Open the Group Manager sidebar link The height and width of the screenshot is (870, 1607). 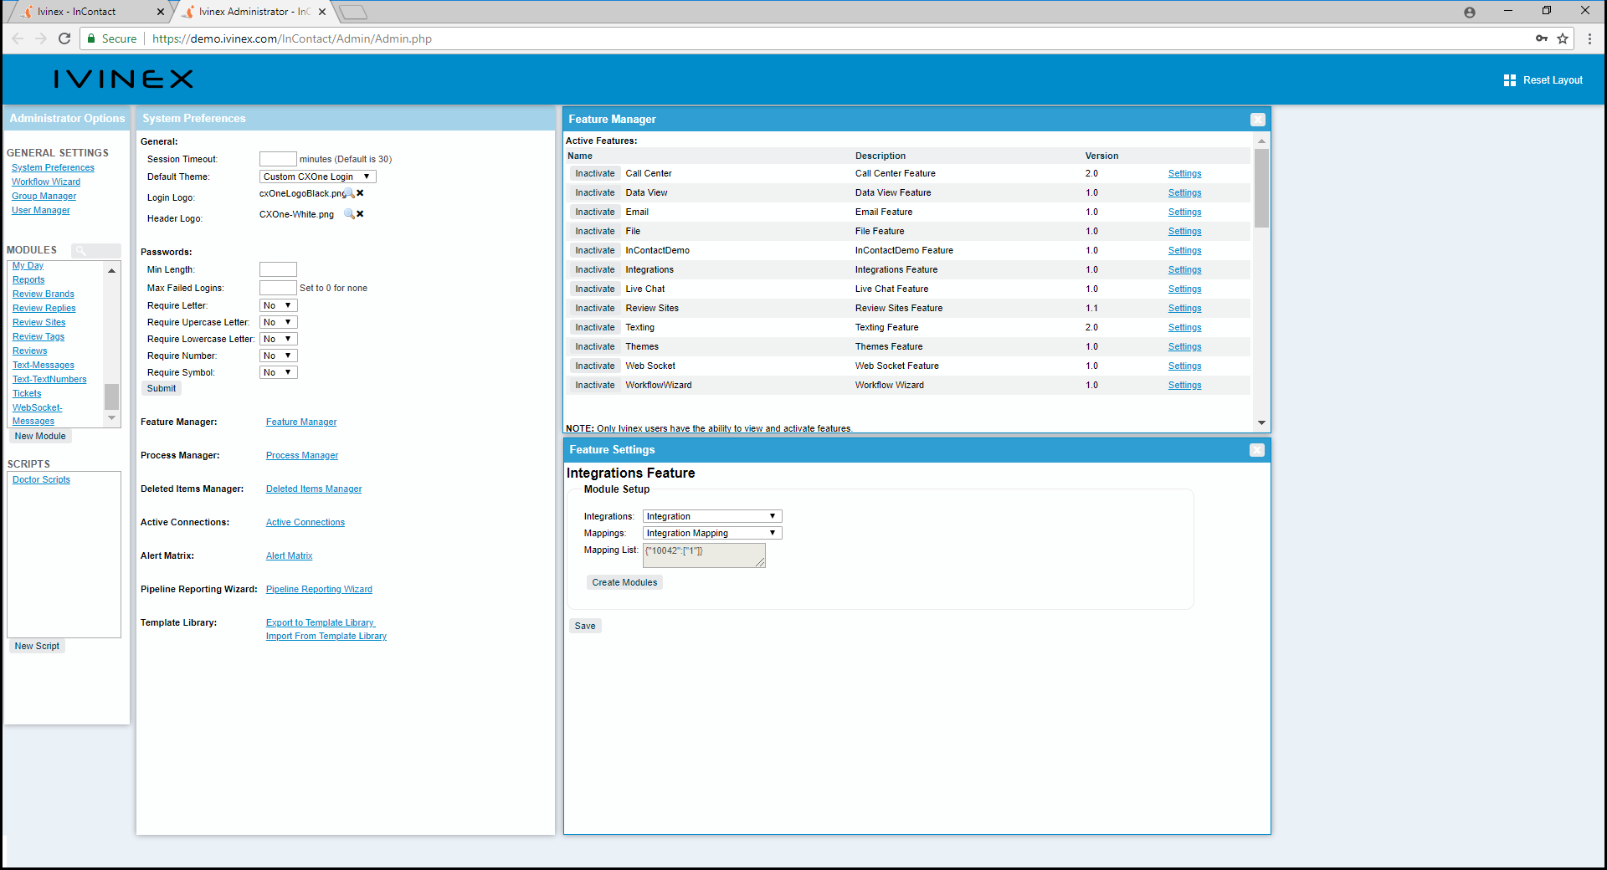tap(44, 196)
